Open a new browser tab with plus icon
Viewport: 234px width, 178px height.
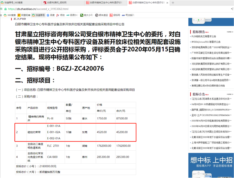click(173, 3)
